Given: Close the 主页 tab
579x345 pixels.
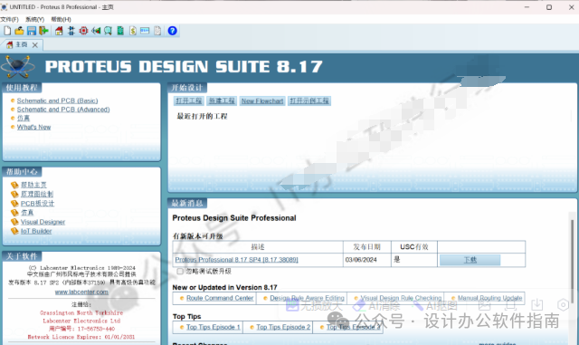Looking at the screenshot, I should pos(35,45).
